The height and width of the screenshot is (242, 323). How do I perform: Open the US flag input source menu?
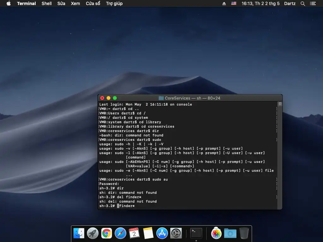[x=234, y=3]
